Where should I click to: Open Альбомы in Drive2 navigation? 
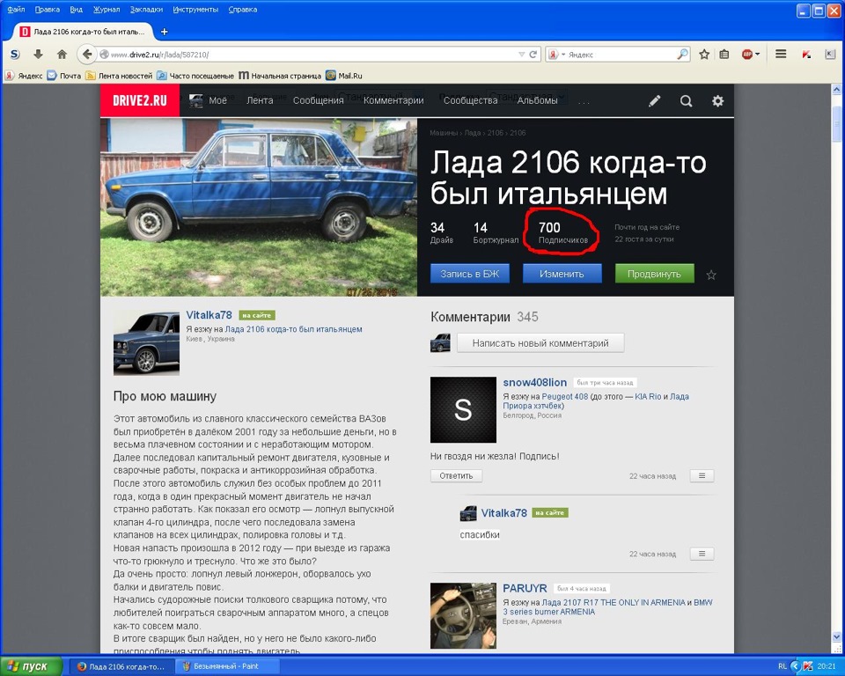click(537, 100)
